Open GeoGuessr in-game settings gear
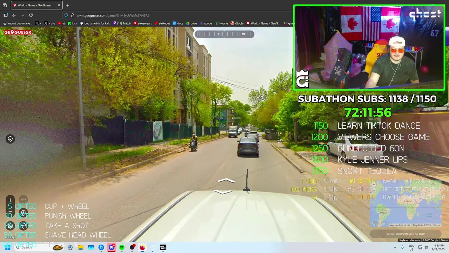Image resolution: width=449 pixels, height=253 pixels. tap(10, 226)
